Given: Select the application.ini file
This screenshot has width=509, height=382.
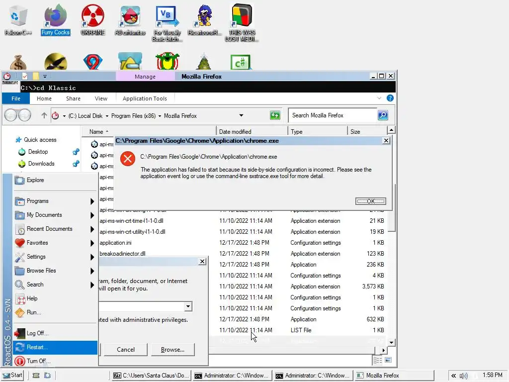Looking at the screenshot, I should (x=115, y=243).
